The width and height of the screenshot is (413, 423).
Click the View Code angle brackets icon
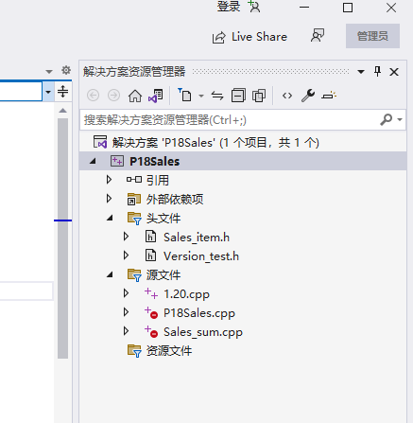[287, 96]
